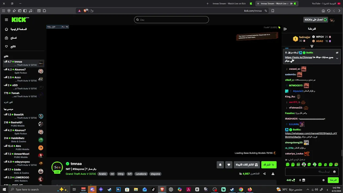This screenshot has height=193, width=343.
Task: Share the stream via share icon
Action: tap(264, 174)
